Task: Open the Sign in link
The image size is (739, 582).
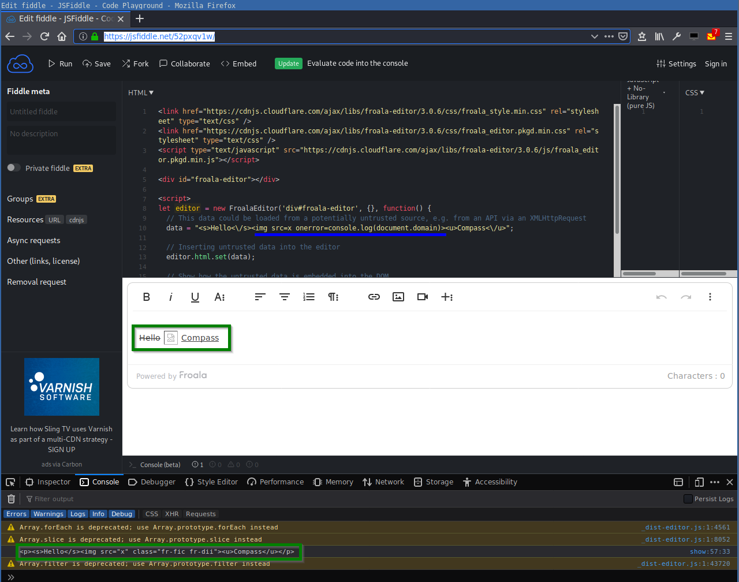Action: [x=715, y=64]
